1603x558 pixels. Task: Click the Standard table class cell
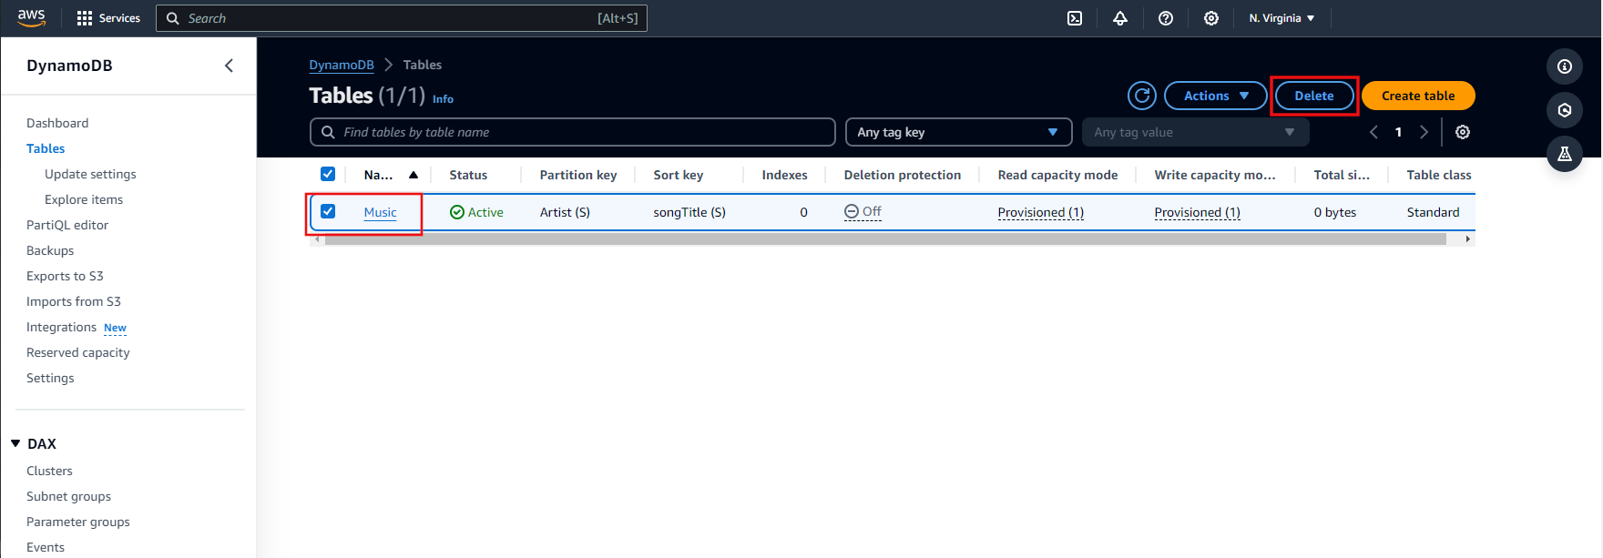[x=1433, y=212]
